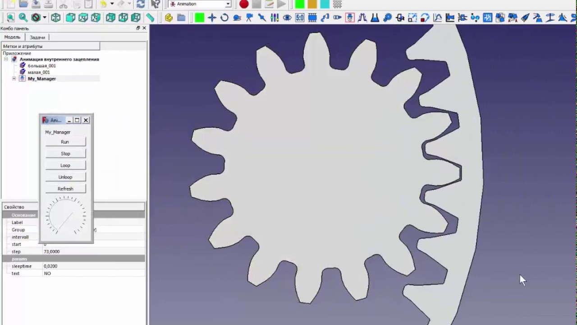
Task: Select большая_001 in the model tree
Action: point(41,66)
